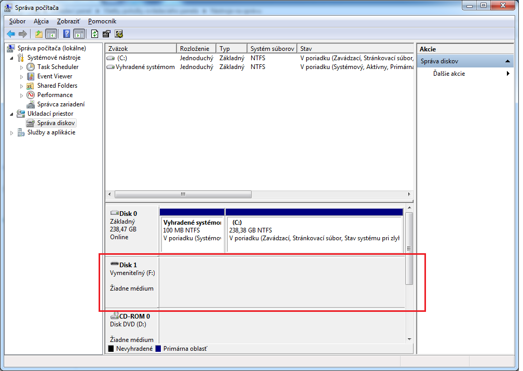523x371 pixels.
Task: Click the CD-ROM 0 drive icon
Action: coord(114,315)
